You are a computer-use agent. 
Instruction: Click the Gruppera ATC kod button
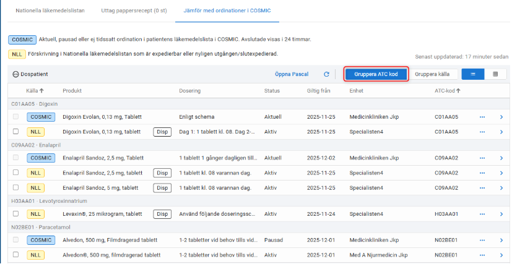(x=376, y=74)
